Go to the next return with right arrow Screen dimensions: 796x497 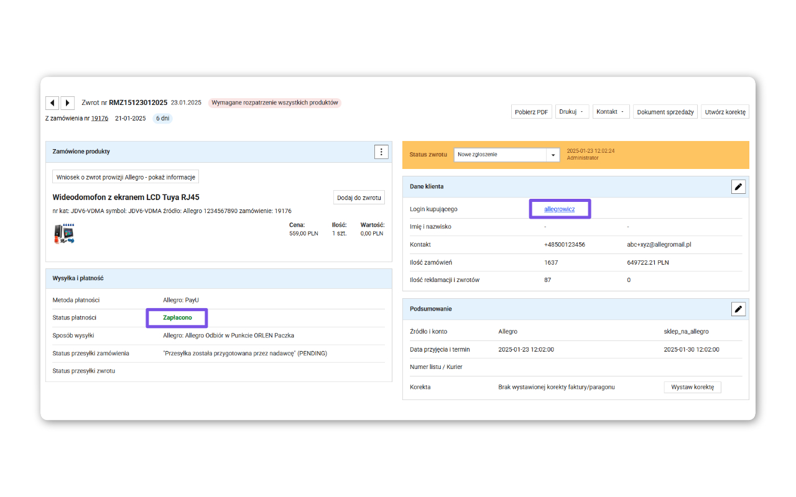click(67, 103)
